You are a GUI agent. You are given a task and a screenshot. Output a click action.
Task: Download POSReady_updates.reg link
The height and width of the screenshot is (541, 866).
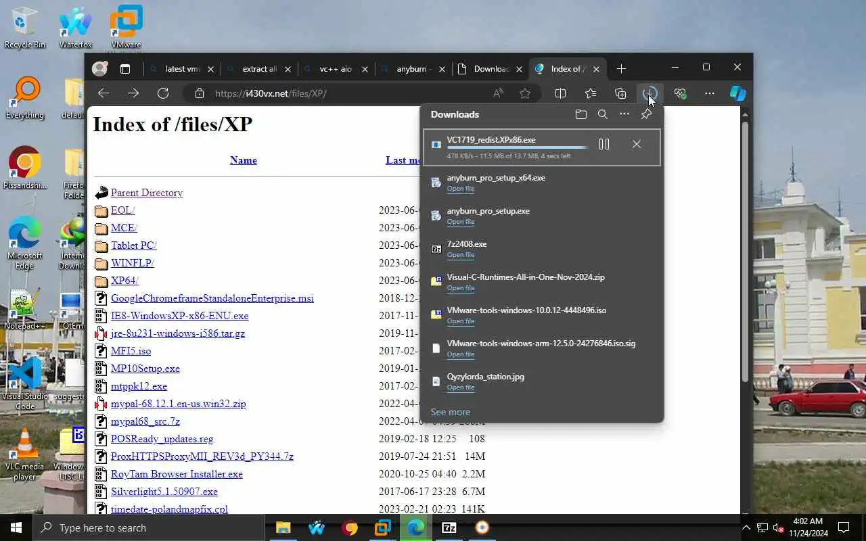click(162, 439)
